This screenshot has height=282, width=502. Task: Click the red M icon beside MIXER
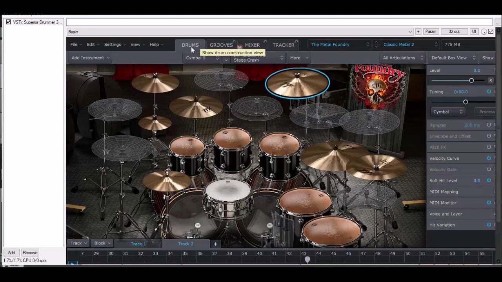240,47
